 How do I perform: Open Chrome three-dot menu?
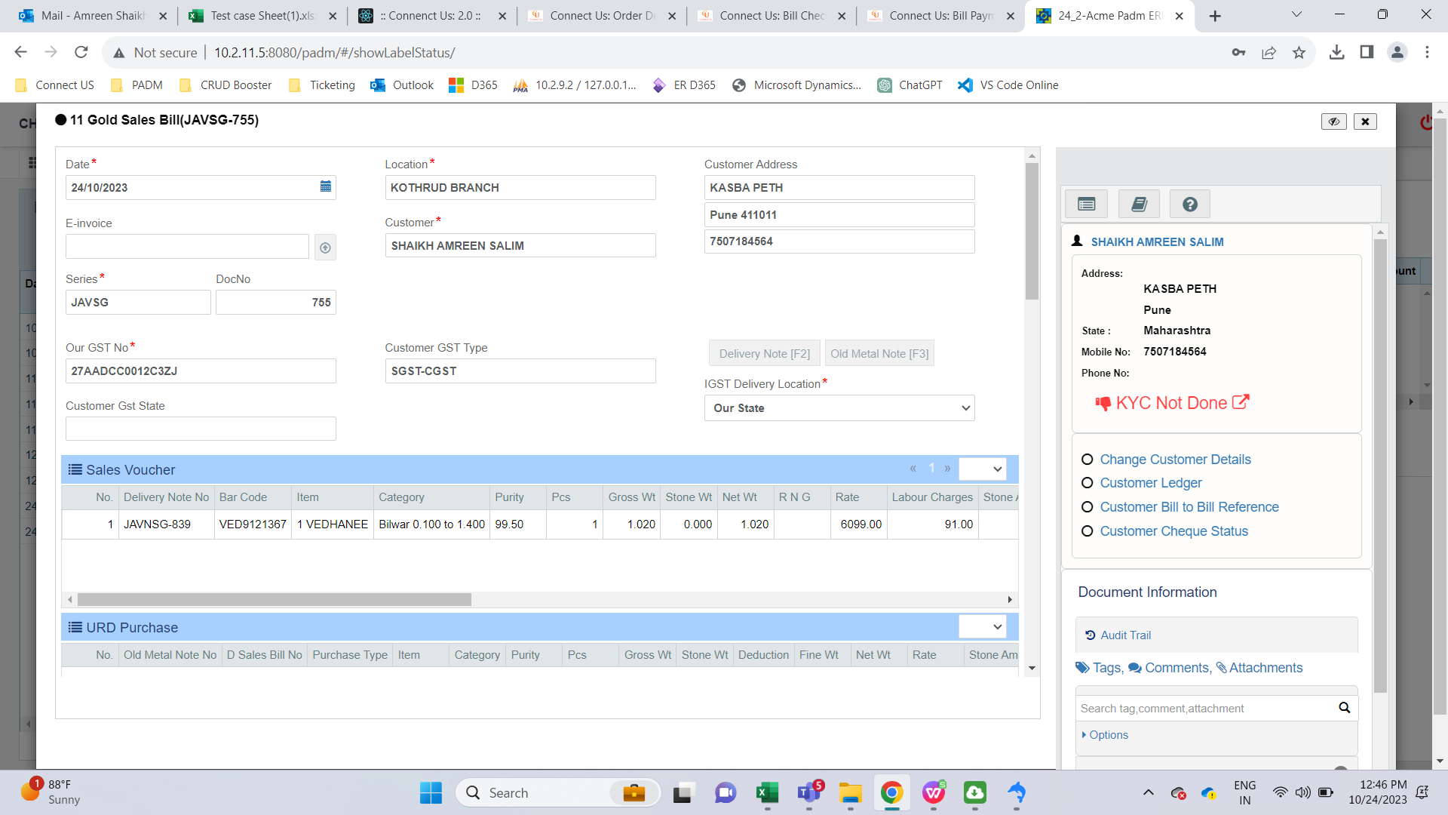coord(1427,52)
